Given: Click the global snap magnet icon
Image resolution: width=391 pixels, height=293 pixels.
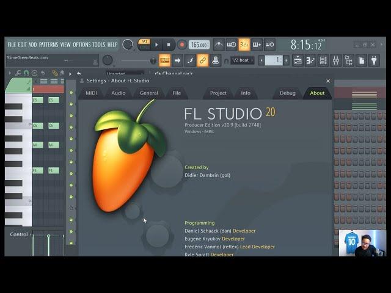Looking at the screenshot, I should [x=226, y=60].
